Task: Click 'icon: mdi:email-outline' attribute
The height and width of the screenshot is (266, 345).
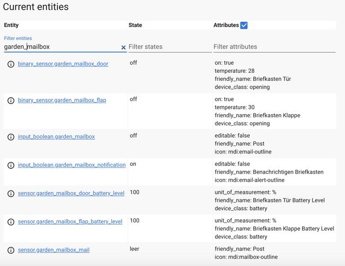Action: pyautogui.click(x=243, y=152)
